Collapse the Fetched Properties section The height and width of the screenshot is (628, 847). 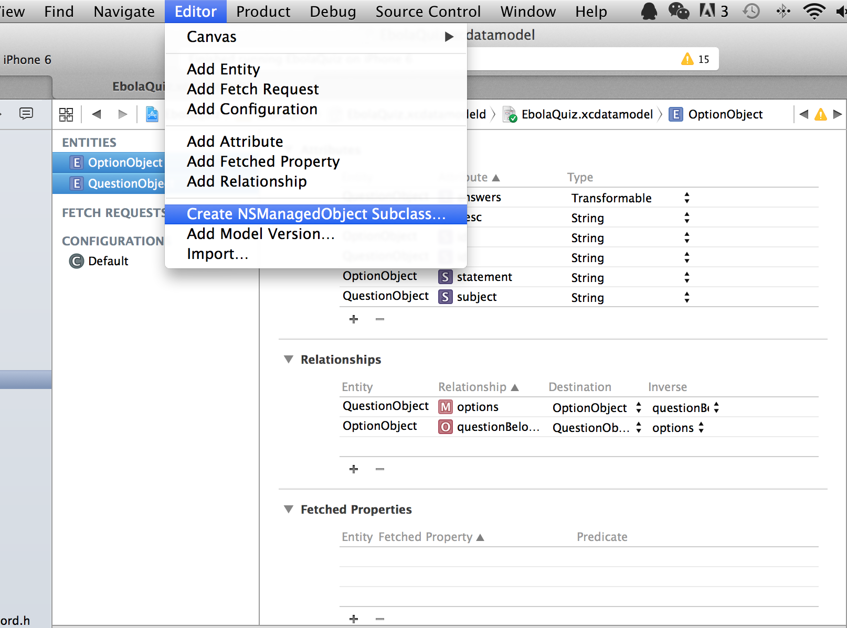pos(288,510)
